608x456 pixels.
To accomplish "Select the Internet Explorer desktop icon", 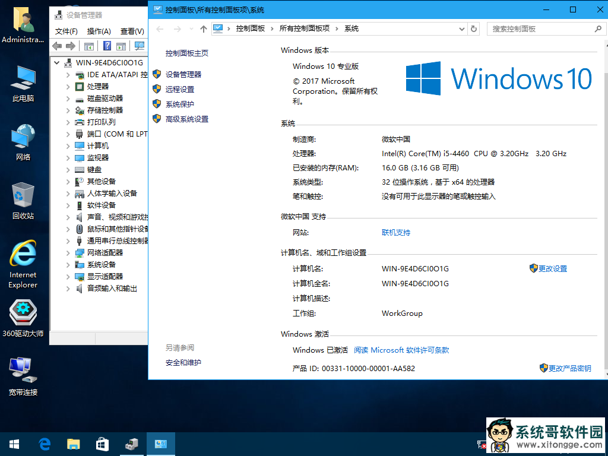I will pyautogui.click(x=23, y=264).
